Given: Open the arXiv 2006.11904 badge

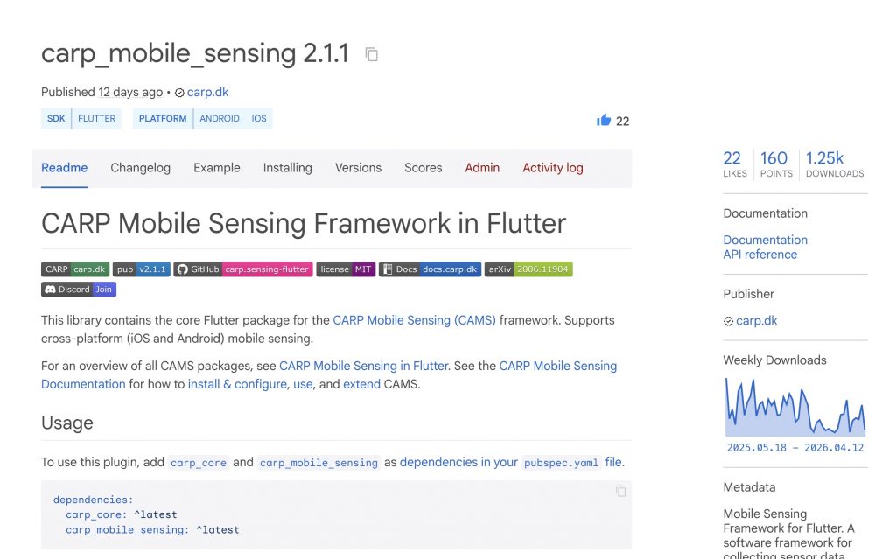Looking at the screenshot, I should click(528, 269).
